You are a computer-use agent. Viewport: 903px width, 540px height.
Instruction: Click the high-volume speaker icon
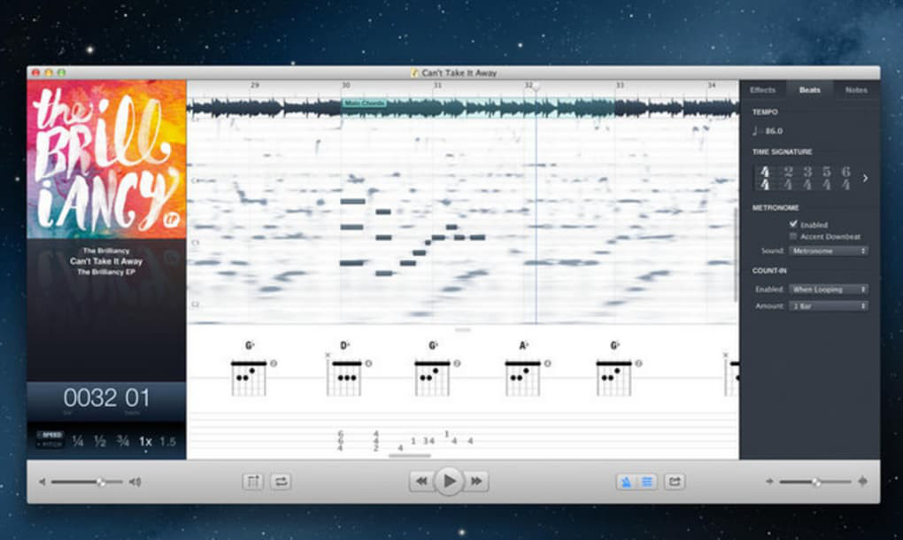(135, 482)
